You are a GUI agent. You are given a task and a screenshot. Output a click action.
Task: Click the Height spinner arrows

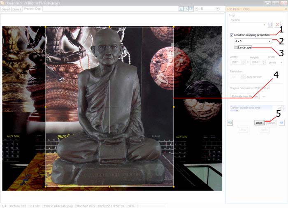point(264,62)
